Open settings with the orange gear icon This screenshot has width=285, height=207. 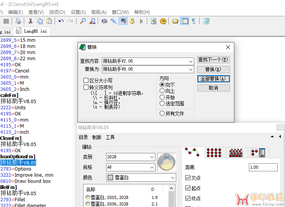pos(163,21)
